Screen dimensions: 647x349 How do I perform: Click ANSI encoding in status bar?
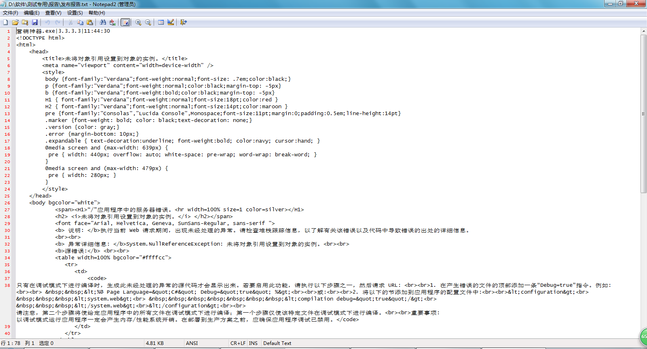point(192,343)
